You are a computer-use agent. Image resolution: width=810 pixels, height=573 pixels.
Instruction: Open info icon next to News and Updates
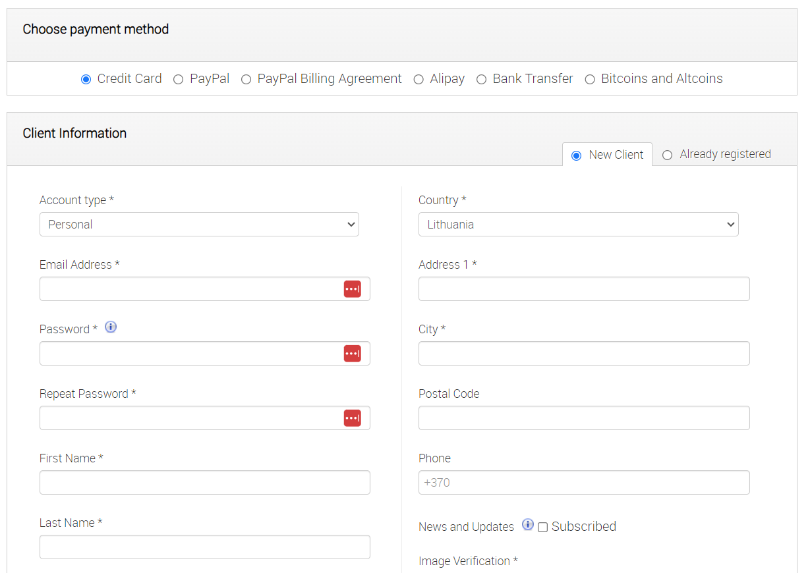click(528, 524)
